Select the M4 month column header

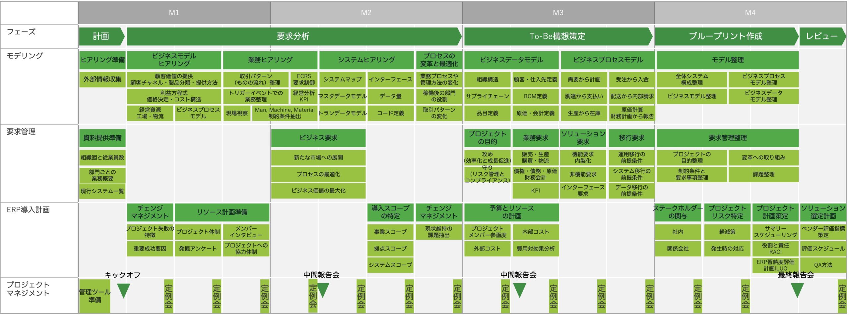[750, 13]
